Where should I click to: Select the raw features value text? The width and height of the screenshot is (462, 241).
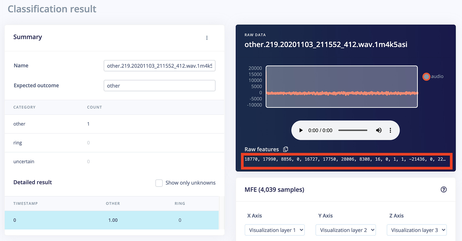[x=345, y=159]
